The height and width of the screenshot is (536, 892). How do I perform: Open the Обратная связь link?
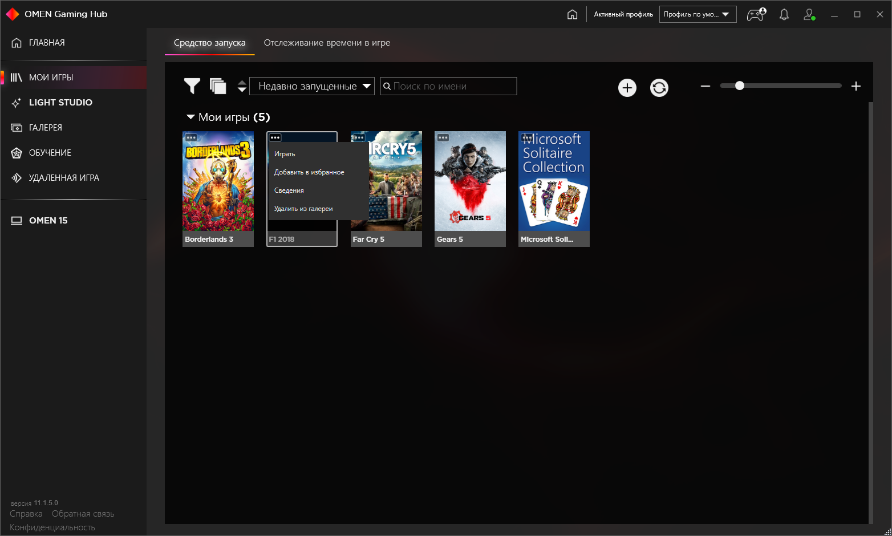click(x=83, y=514)
